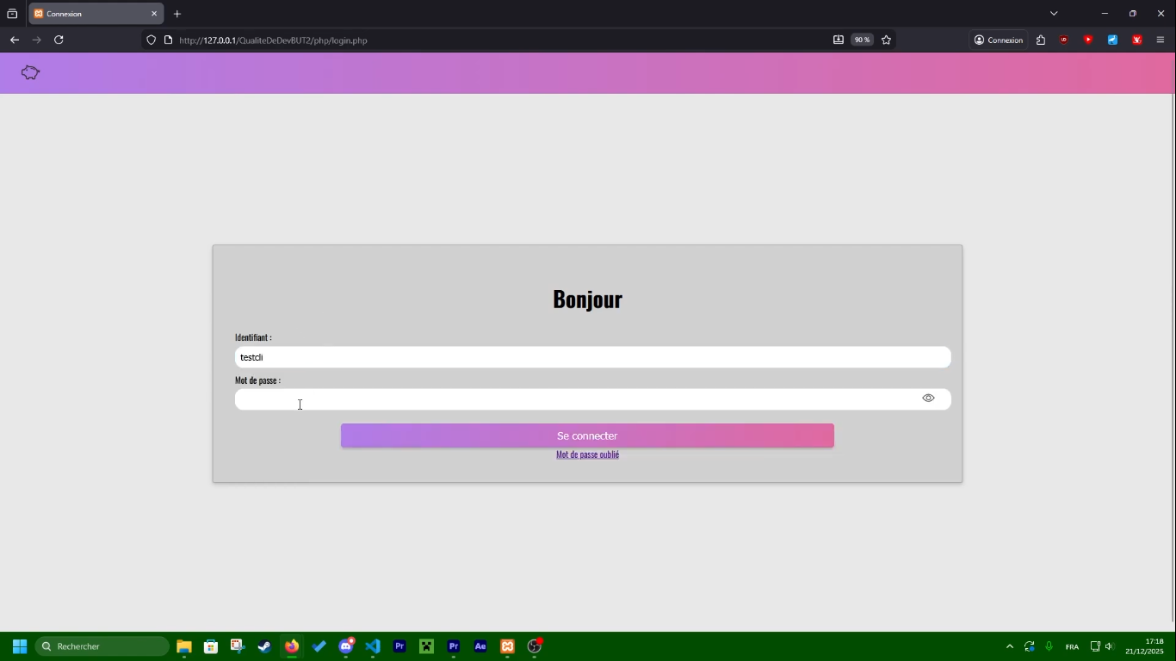Open a new tab with plus button
The width and height of the screenshot is (1176, 661).
(x=177, y=14)
